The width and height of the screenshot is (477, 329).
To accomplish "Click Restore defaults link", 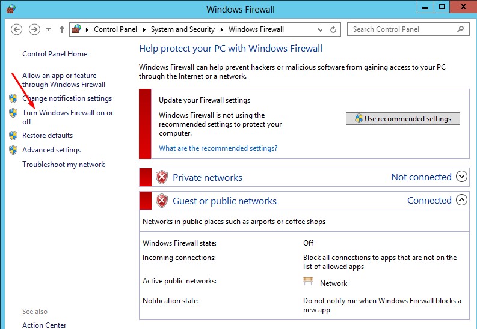I will click(48, 136).
